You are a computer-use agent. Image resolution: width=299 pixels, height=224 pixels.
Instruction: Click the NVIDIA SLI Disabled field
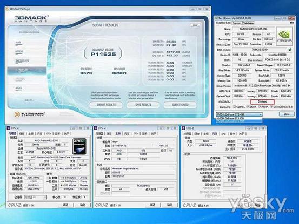(x=262, y=101)
